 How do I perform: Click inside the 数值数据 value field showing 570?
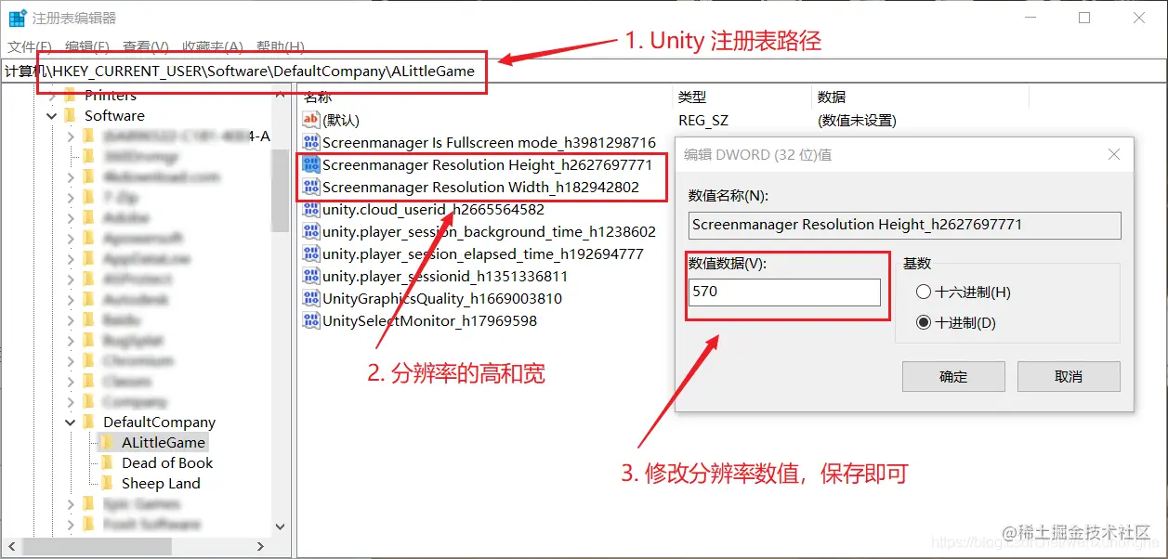click(x=785, y=292)
